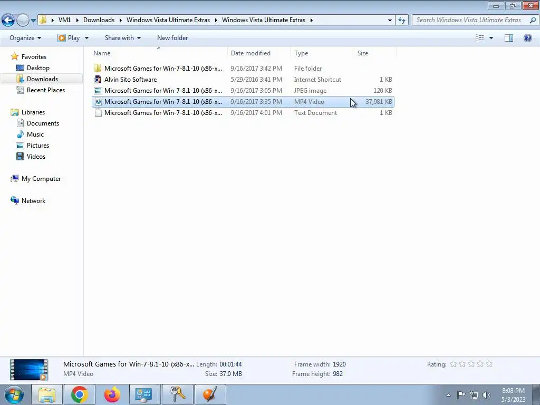
Task: Play the selected video with the Play button
Action: 69,38
